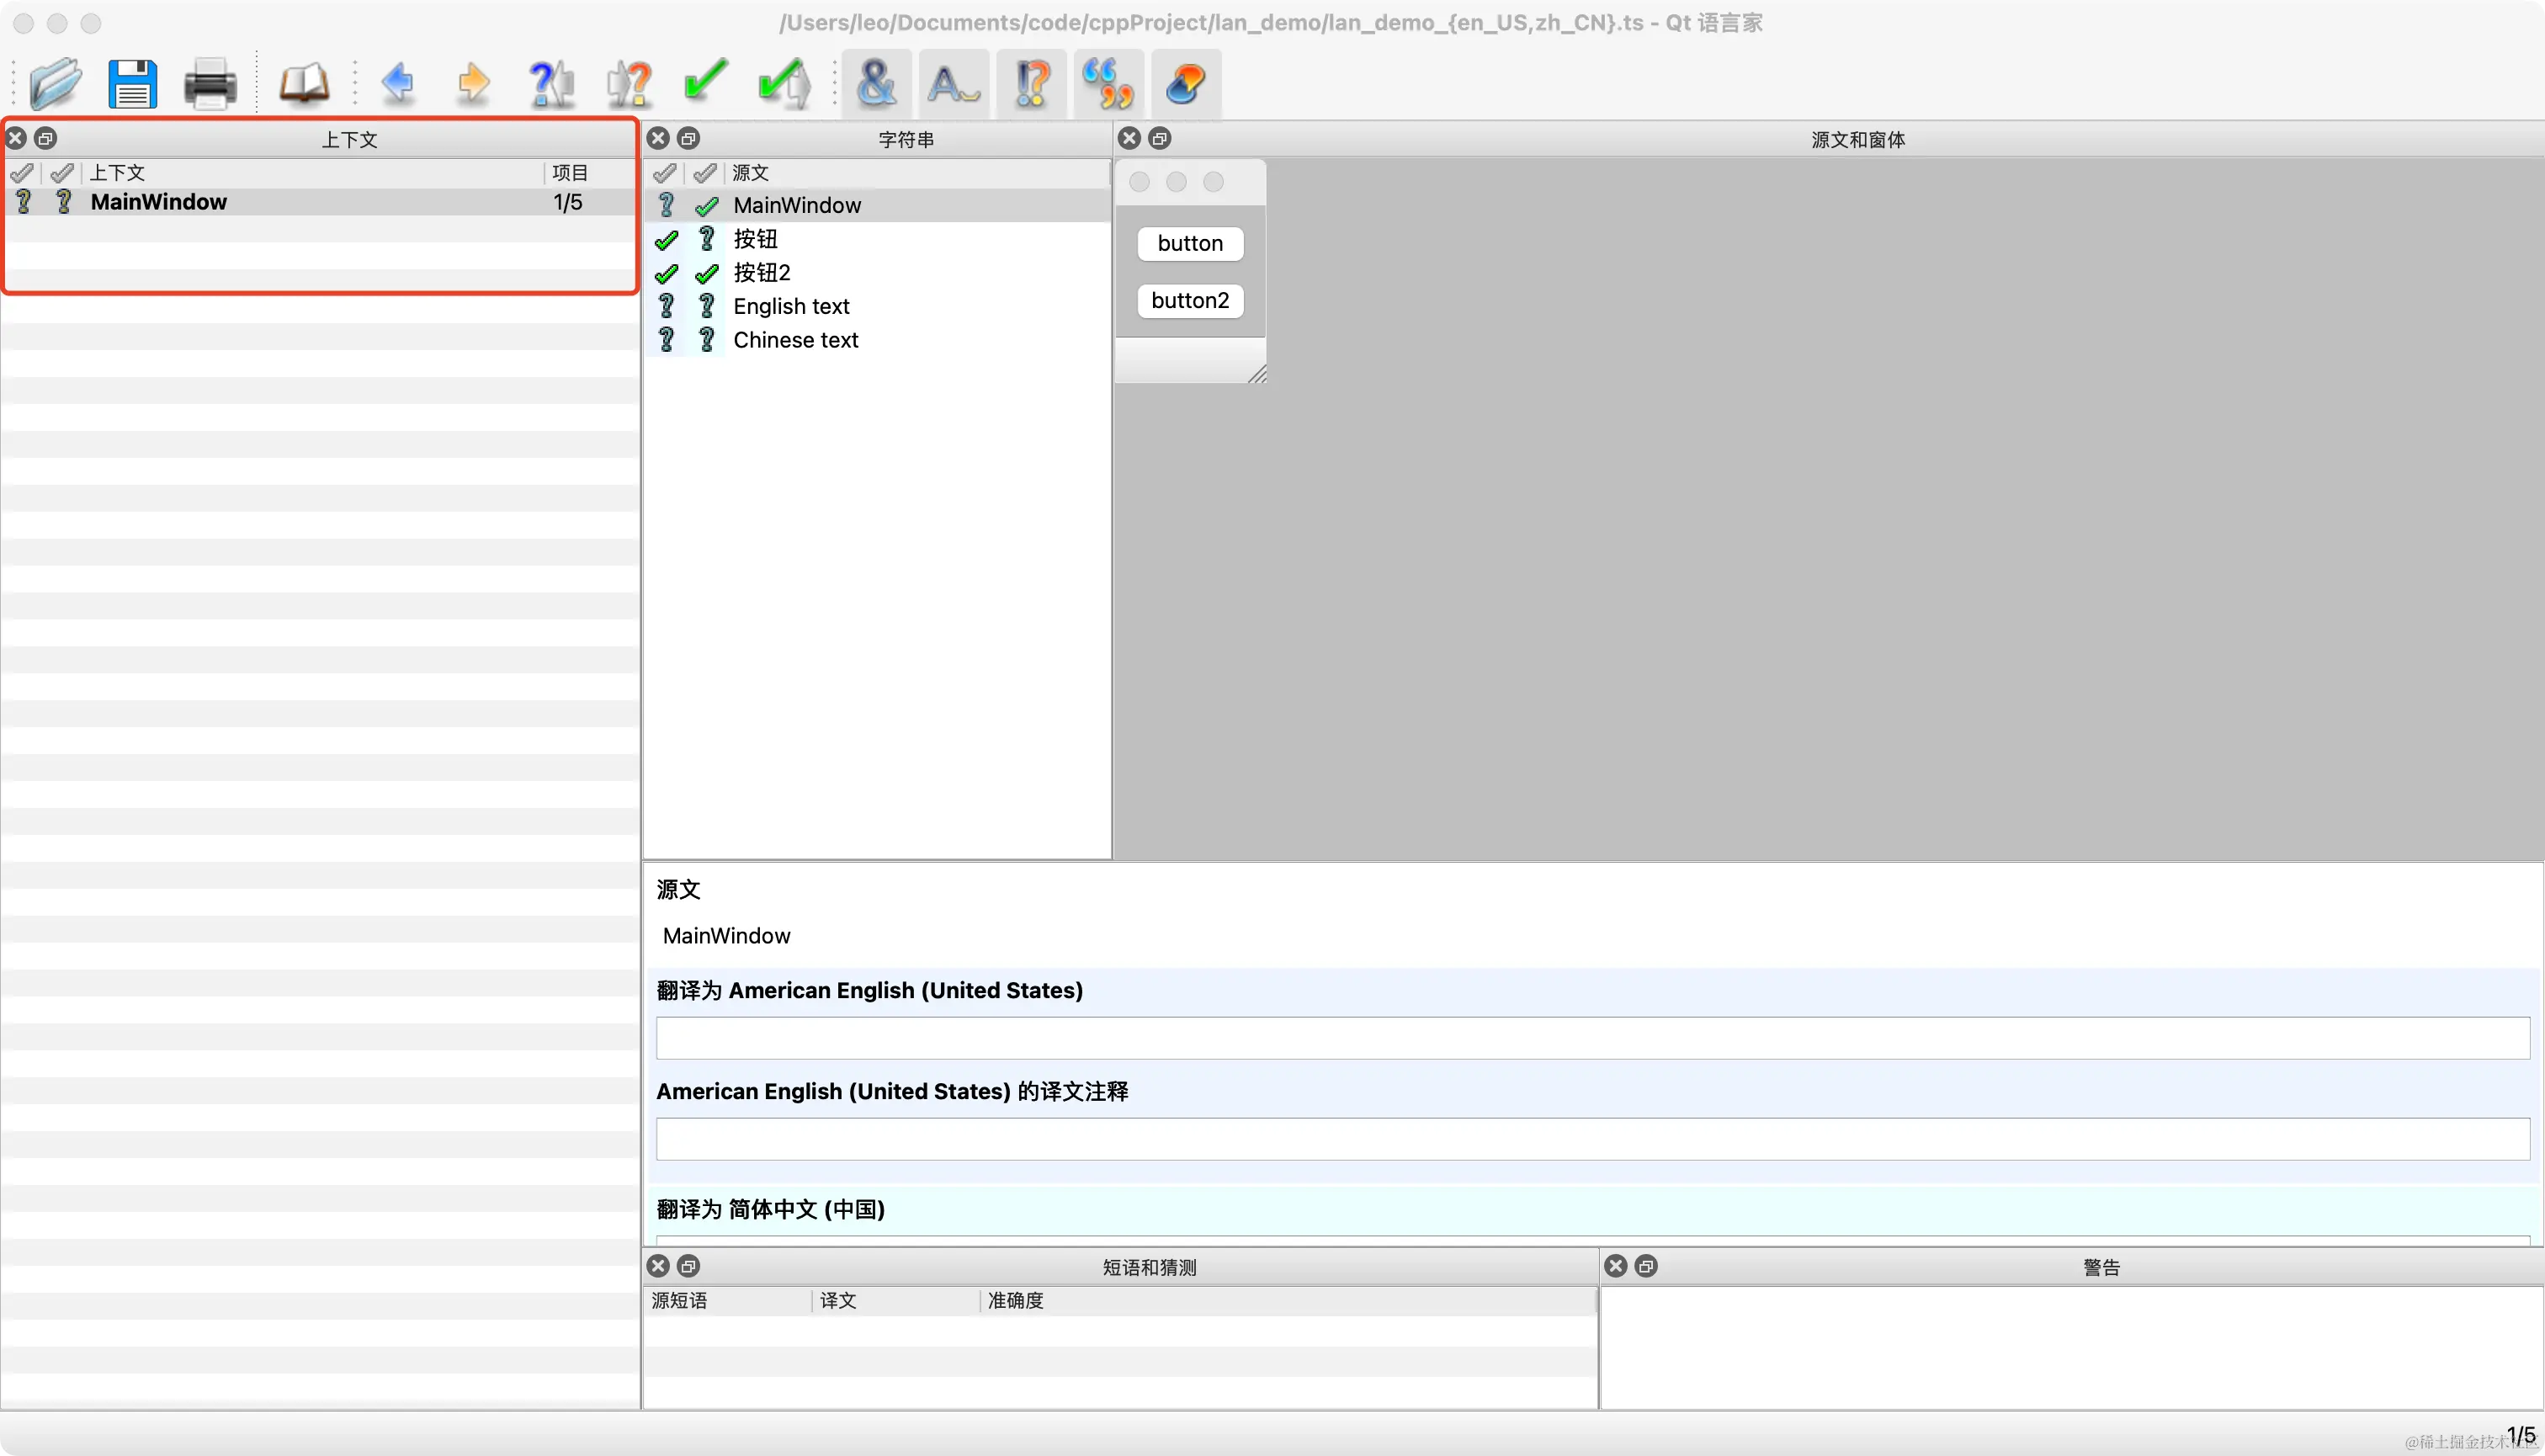Close the 警告 warnings panel
The image size is (2545, 1456).
click(1615, 1266)
